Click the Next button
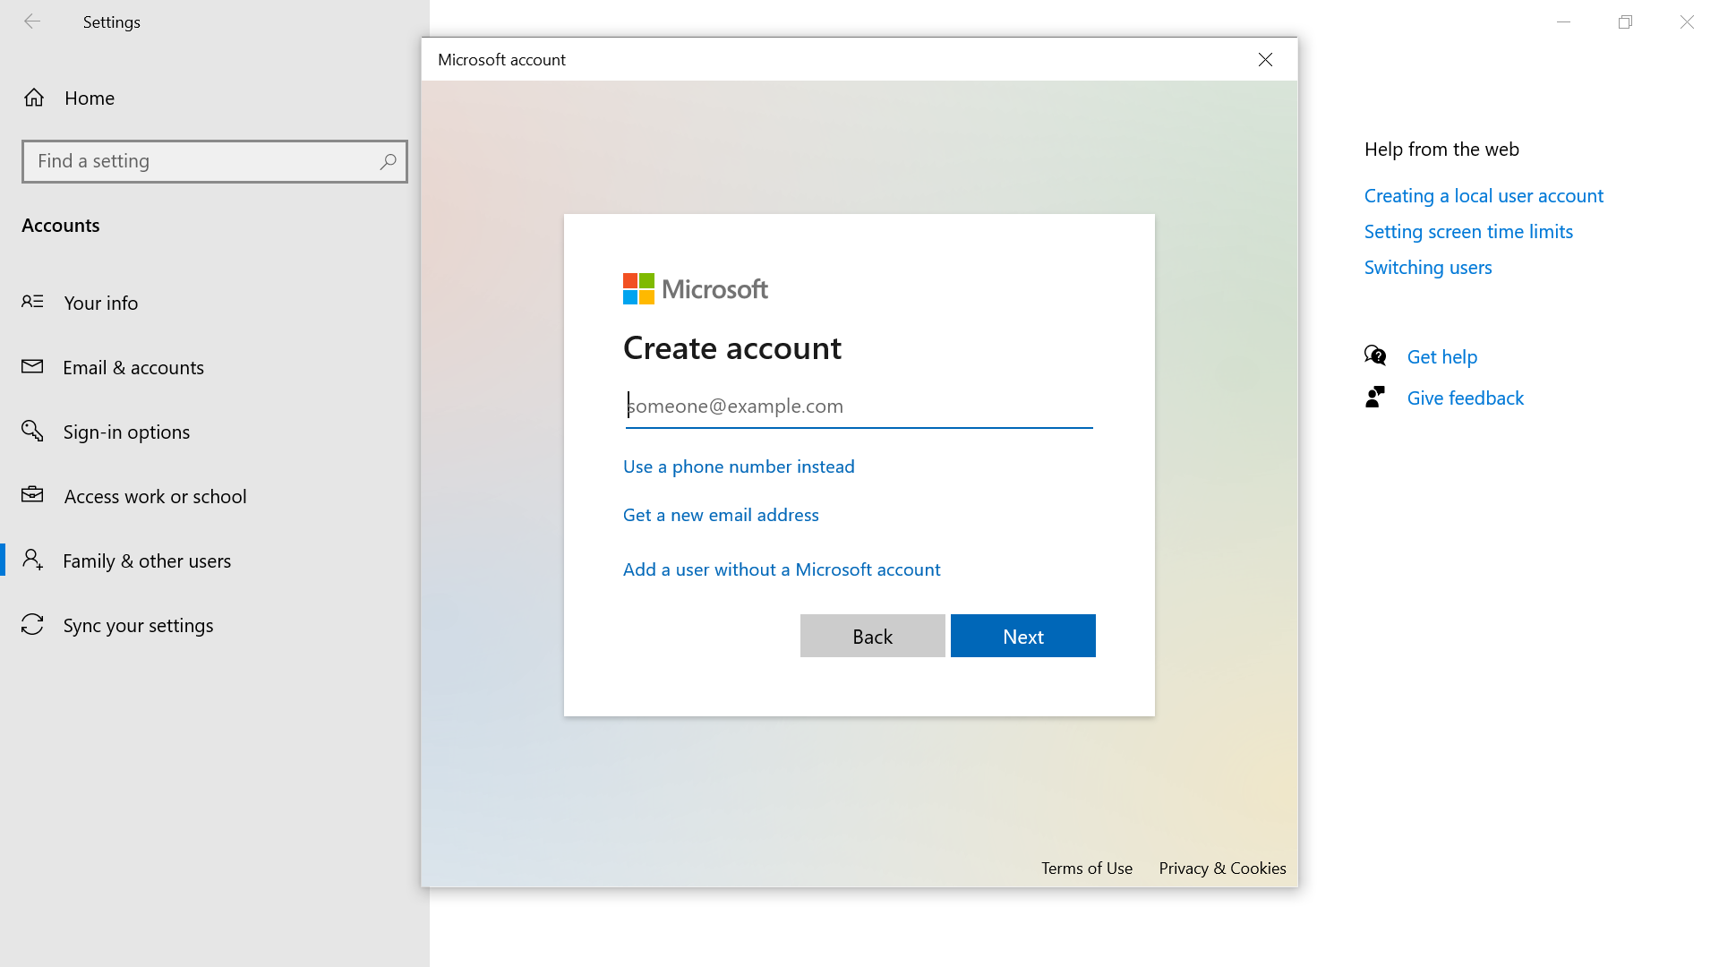The height and width of the screenshot is (967, 1719). [1023, 636]
